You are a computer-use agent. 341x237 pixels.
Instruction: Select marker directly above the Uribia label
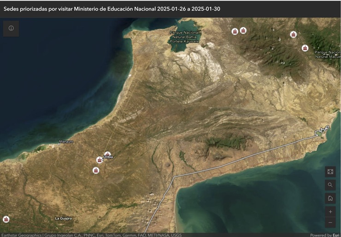tap(107, 154)
